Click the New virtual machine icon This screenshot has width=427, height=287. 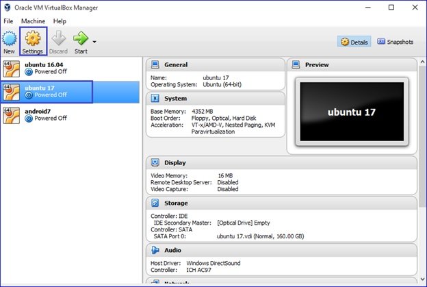pos(10,38)
